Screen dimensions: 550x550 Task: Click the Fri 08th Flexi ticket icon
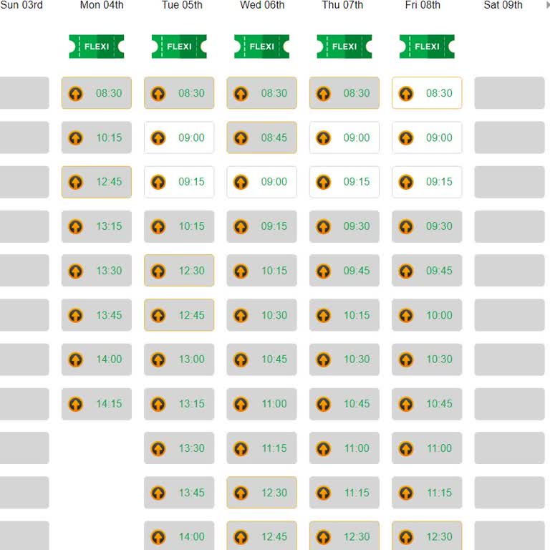pyautogui.click(x=427, y=47)
